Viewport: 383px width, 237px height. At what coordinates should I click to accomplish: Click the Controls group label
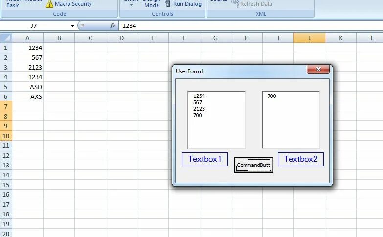coord(162,14)
